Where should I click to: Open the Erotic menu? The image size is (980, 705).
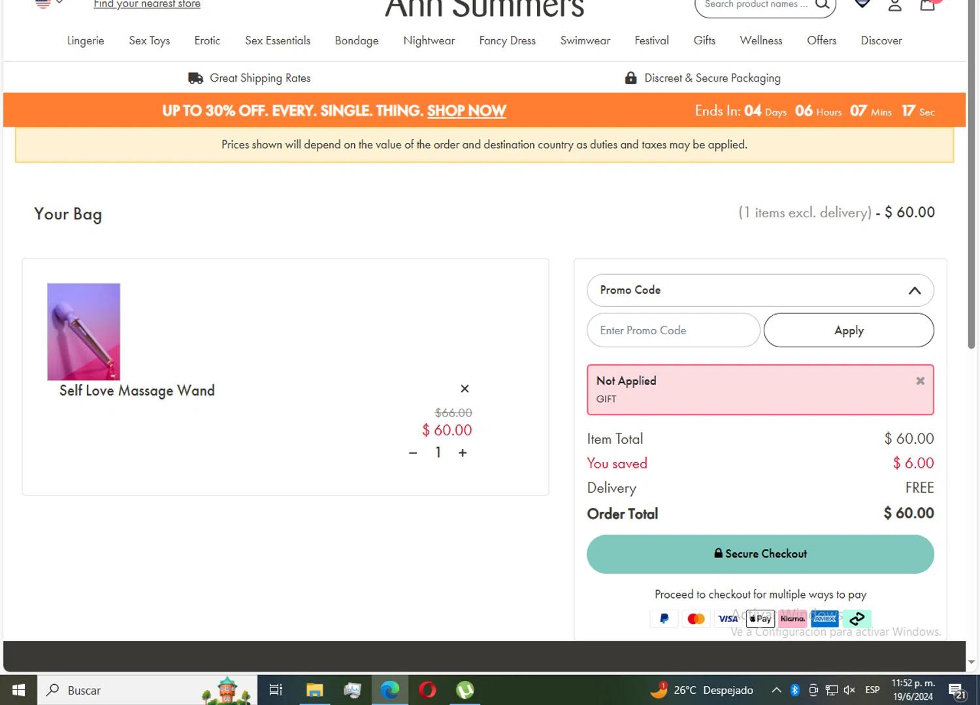(x=207, y=40)
